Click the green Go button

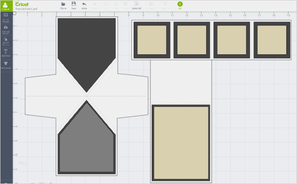[180, 5]
